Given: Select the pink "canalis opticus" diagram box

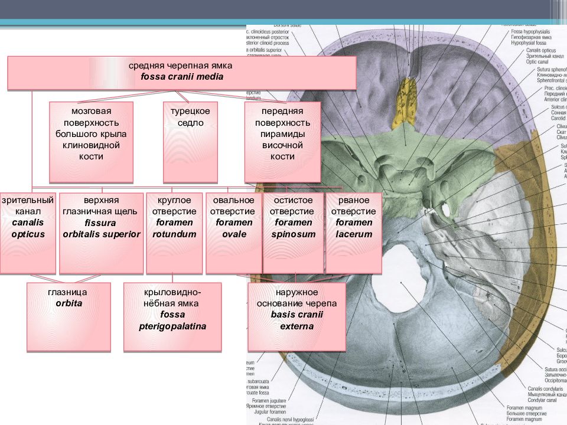Looking at the screenshot, I should tap(28, 233).
